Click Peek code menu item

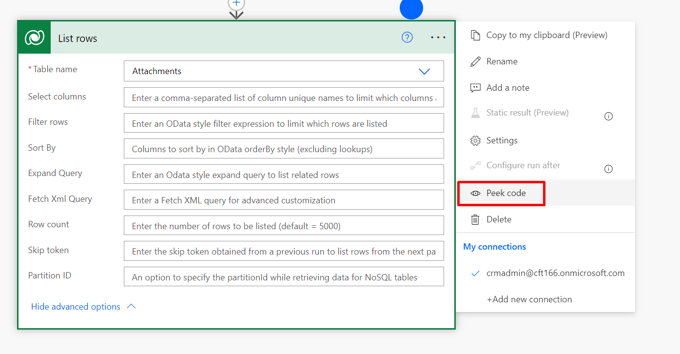505,193
